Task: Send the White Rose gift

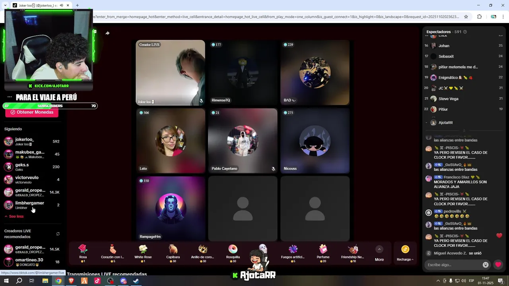Action: point(143,253)
